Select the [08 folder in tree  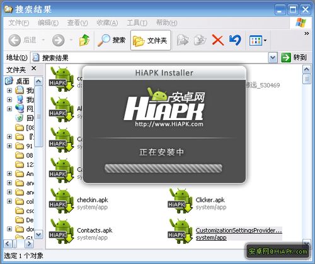25,128
